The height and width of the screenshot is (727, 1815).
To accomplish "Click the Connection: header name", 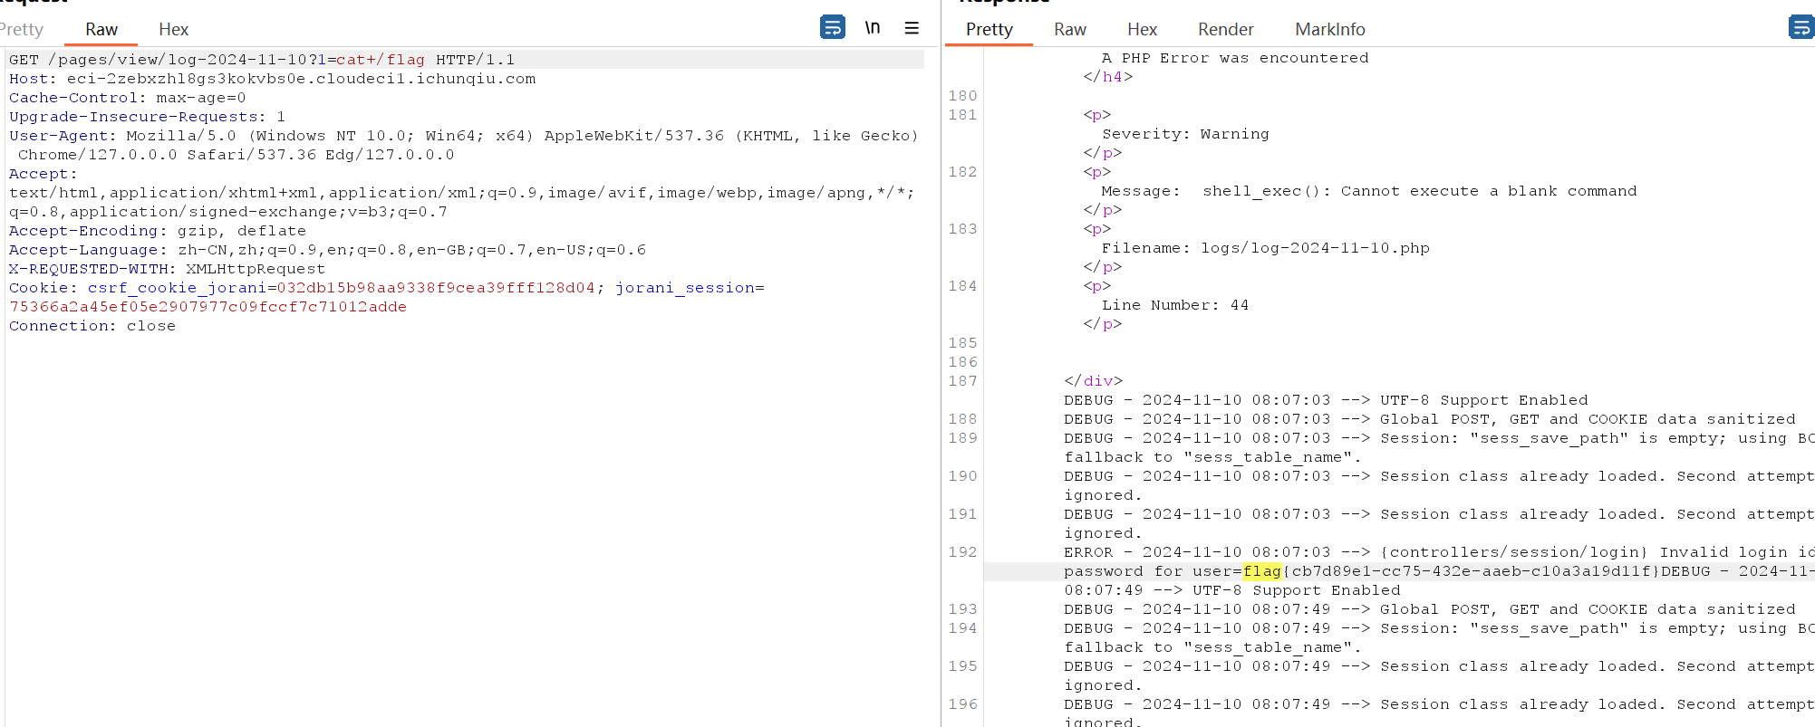I will (x=63, y=326).
